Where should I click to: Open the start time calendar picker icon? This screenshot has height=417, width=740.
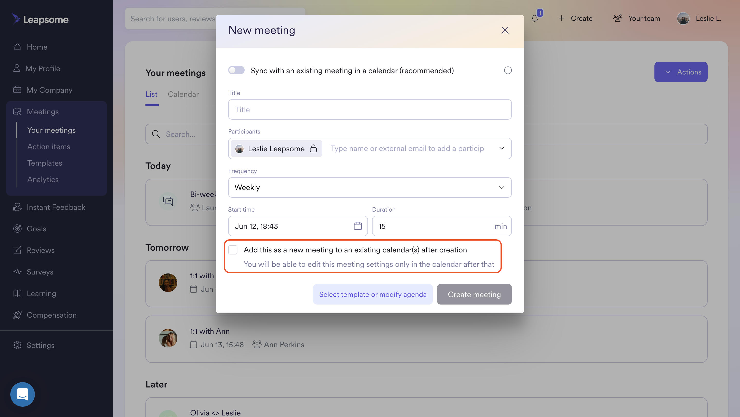click(358, 226)
